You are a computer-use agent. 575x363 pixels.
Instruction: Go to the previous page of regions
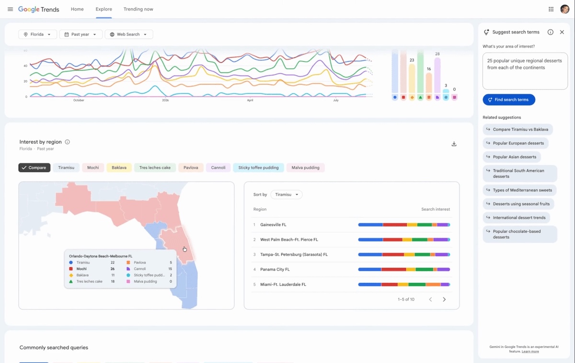click(430, 299)
